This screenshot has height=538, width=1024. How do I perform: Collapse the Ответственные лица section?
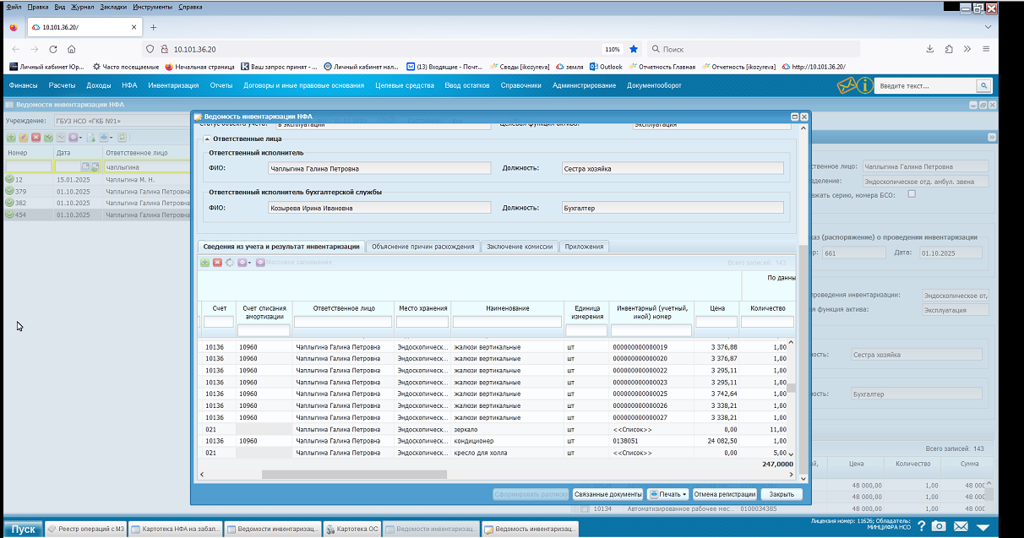[x=207, y=139]
